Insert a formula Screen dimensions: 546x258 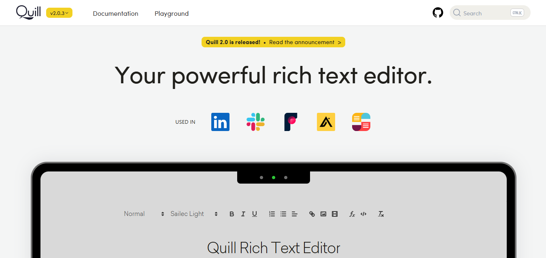(352, 214)
